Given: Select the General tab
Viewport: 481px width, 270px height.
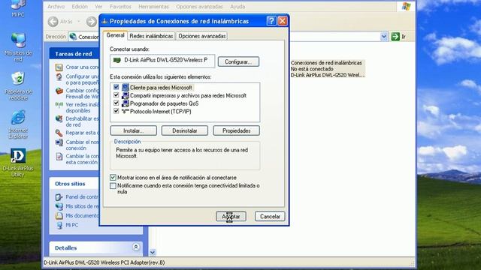Looking at the screenshot, I should (x=115, y=35).
